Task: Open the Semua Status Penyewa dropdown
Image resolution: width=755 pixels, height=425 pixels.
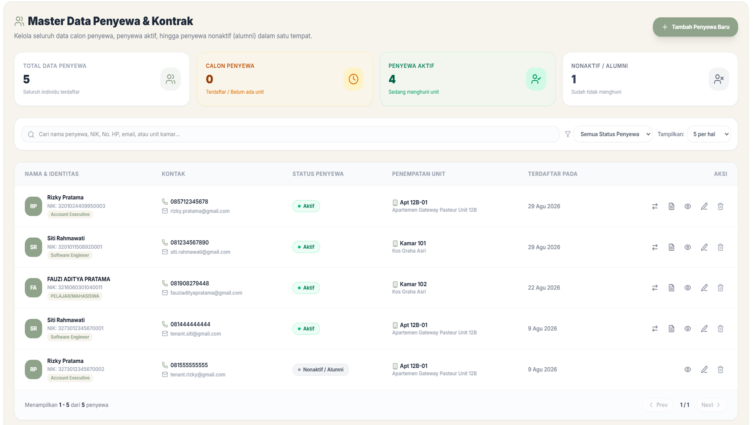Action: 613,134
